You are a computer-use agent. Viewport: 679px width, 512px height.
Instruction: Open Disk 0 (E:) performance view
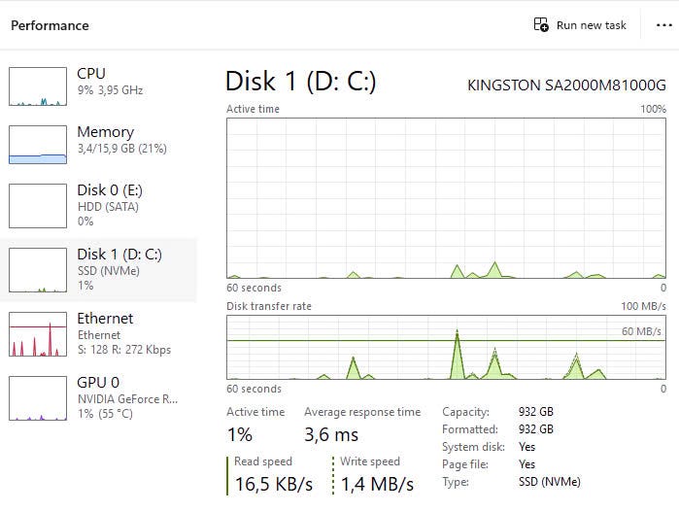(98, 206)
